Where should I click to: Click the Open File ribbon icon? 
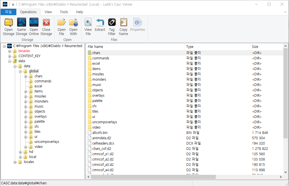(61, 22)
